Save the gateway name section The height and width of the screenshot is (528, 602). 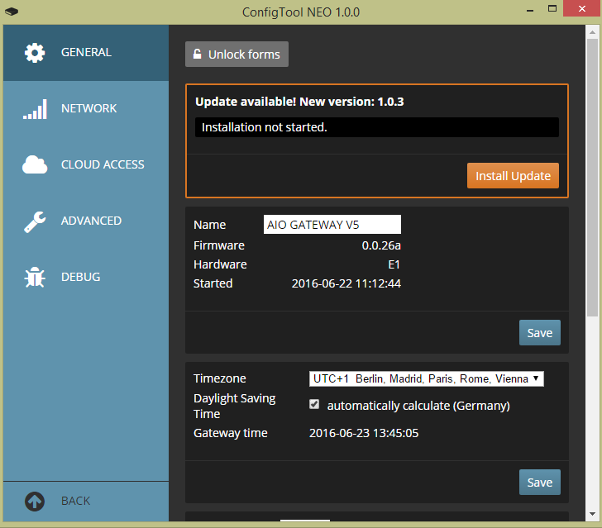tap(539, 333)
